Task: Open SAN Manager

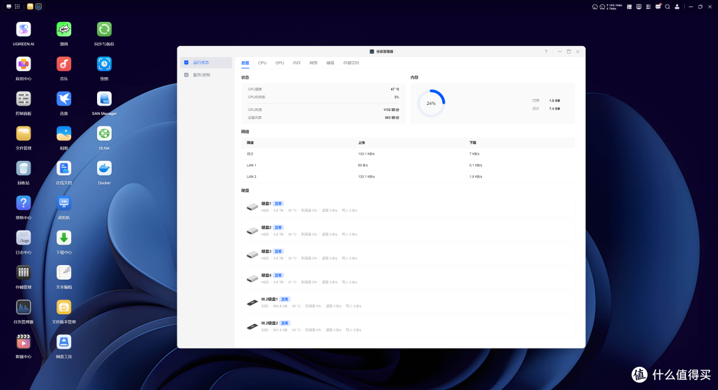Action: [104, 99]
